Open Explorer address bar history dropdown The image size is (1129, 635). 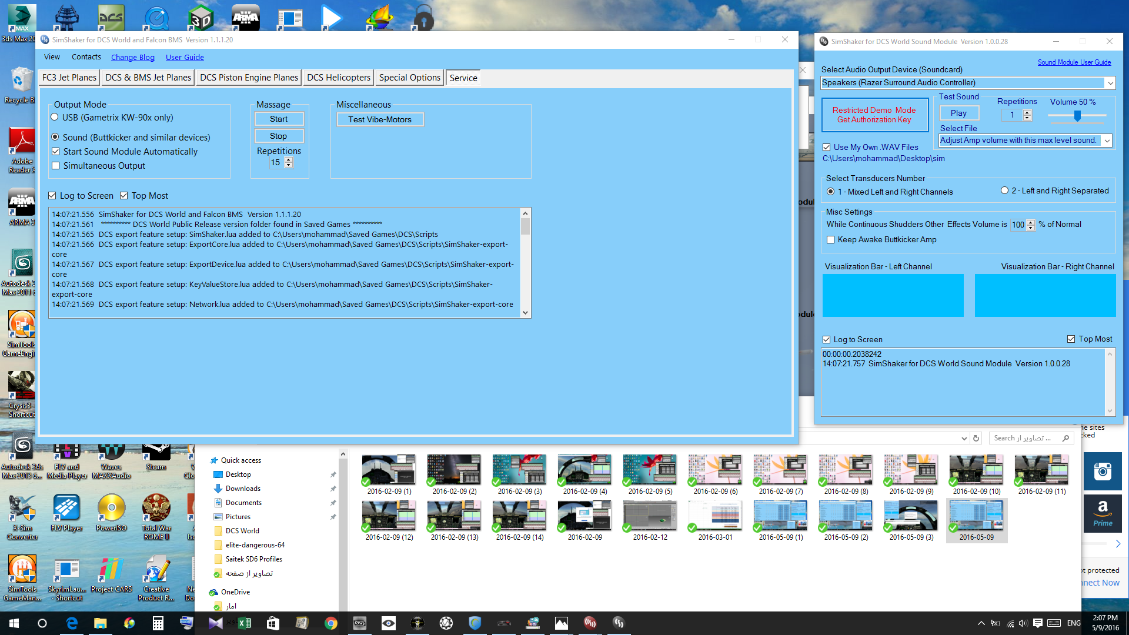[x=964, y=438]
